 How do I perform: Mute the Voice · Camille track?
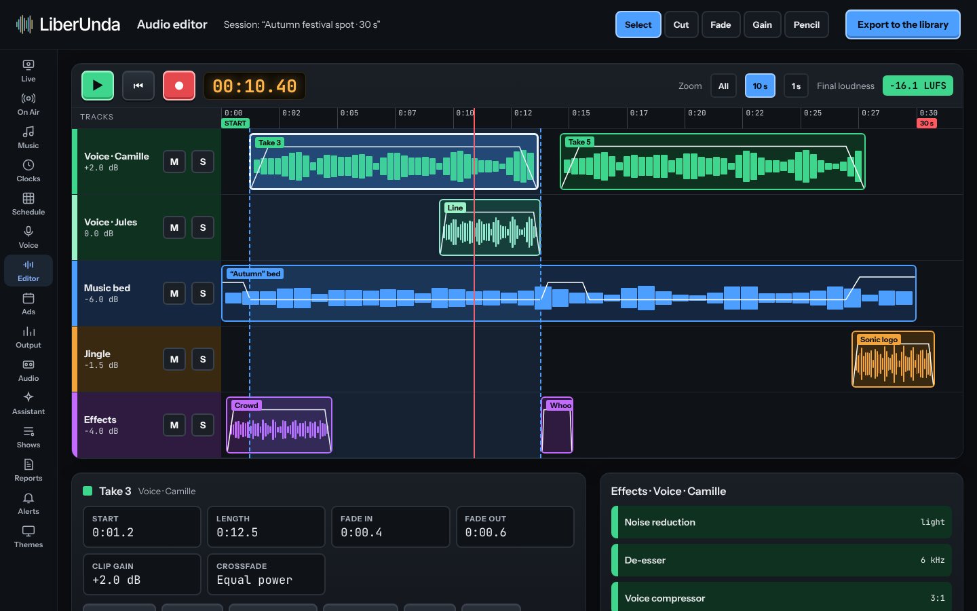coord(174,162)
